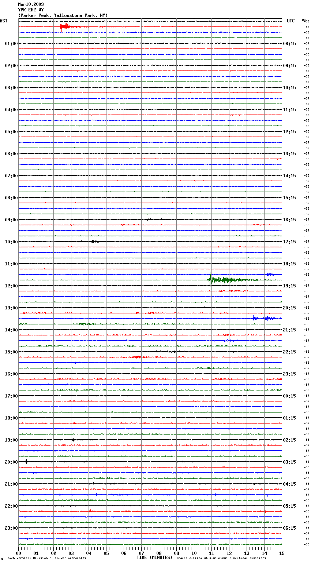The height and width of the screenshot is (563, 311).
Task: Click the Parker Peak, Yellowstone Park location title
Action: coord(63,15)
